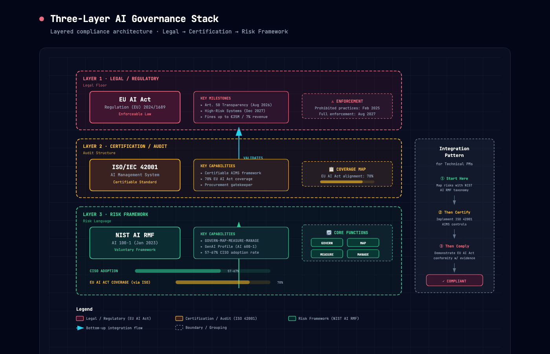Open the ISO/IEC 42001 card

point(135,175)
